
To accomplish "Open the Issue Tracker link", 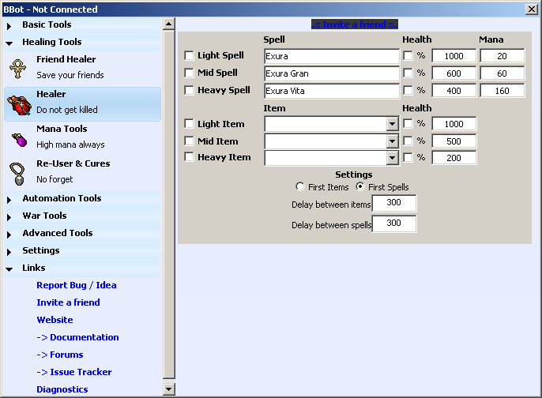I will [73, 372].
